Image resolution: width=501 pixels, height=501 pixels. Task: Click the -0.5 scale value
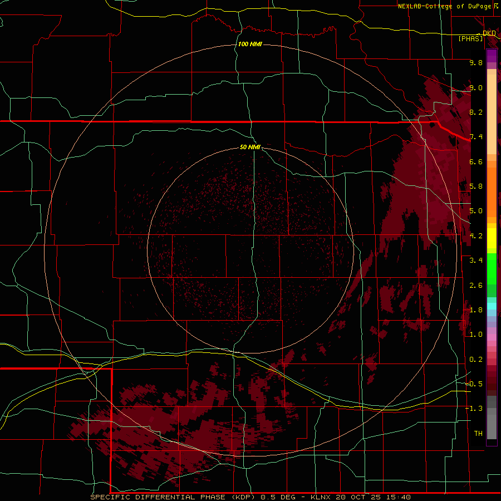click(x=474, y=384)
